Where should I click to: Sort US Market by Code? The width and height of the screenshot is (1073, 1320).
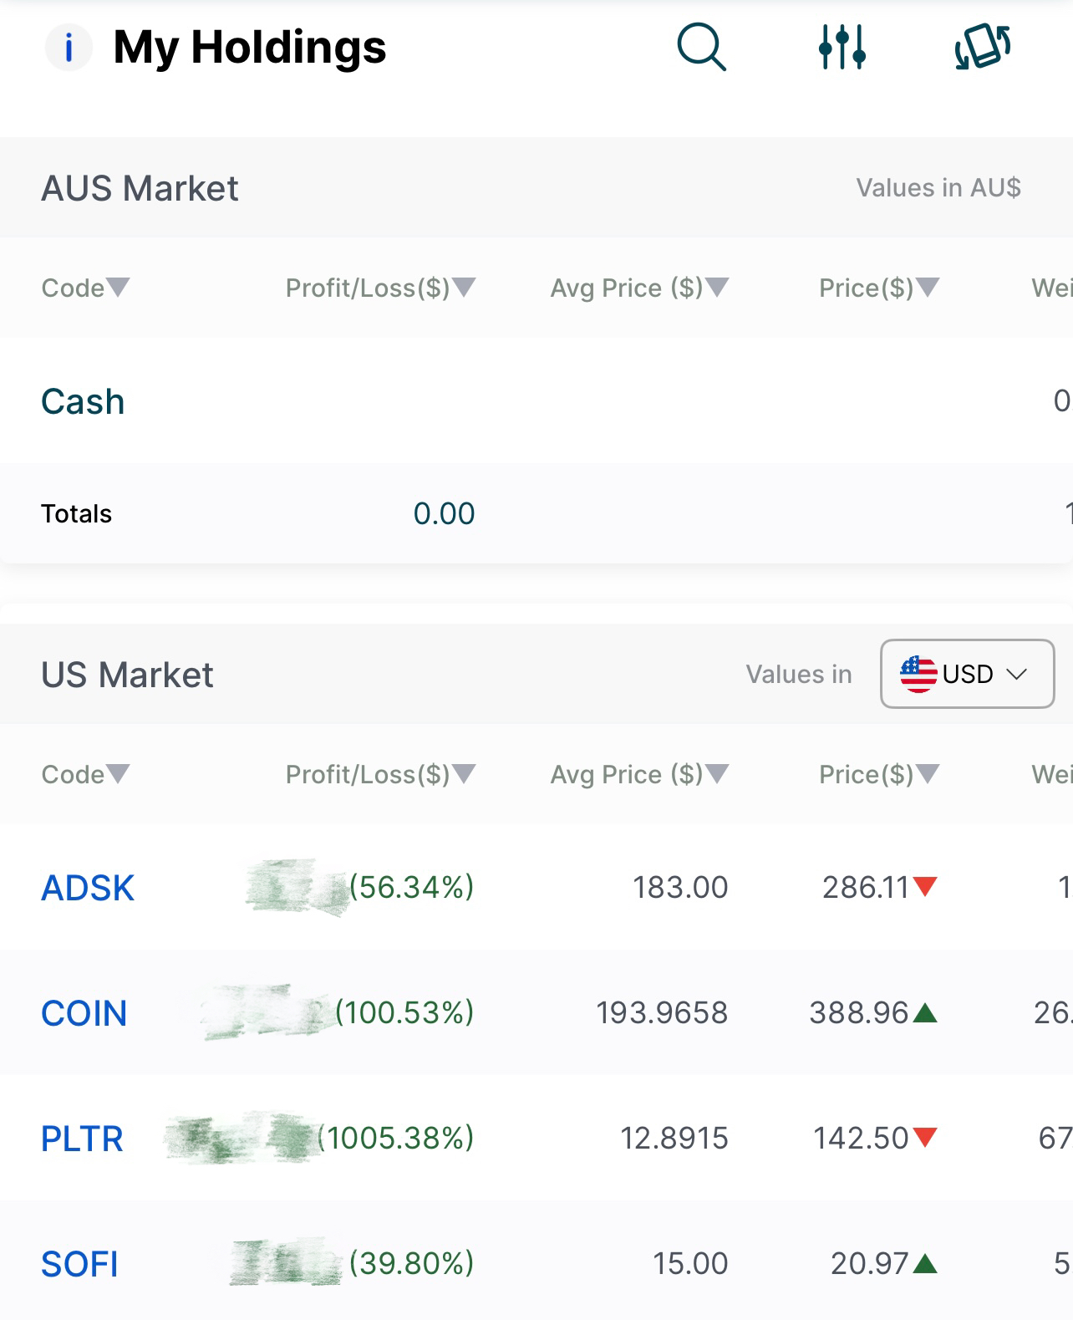85,774
